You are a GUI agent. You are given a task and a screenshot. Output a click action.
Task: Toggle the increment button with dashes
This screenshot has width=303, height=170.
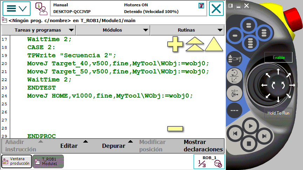tap(234, 111)
